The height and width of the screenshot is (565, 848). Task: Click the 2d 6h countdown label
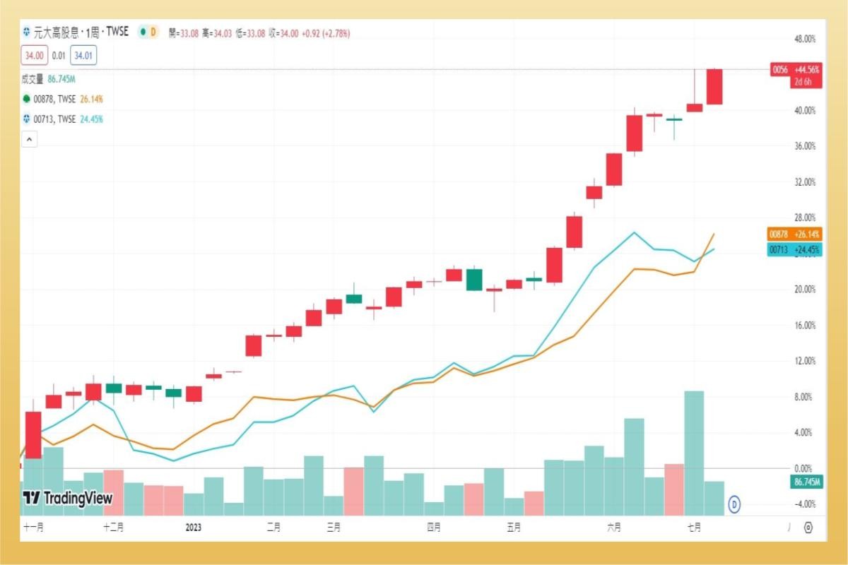(x=803, y=82)
